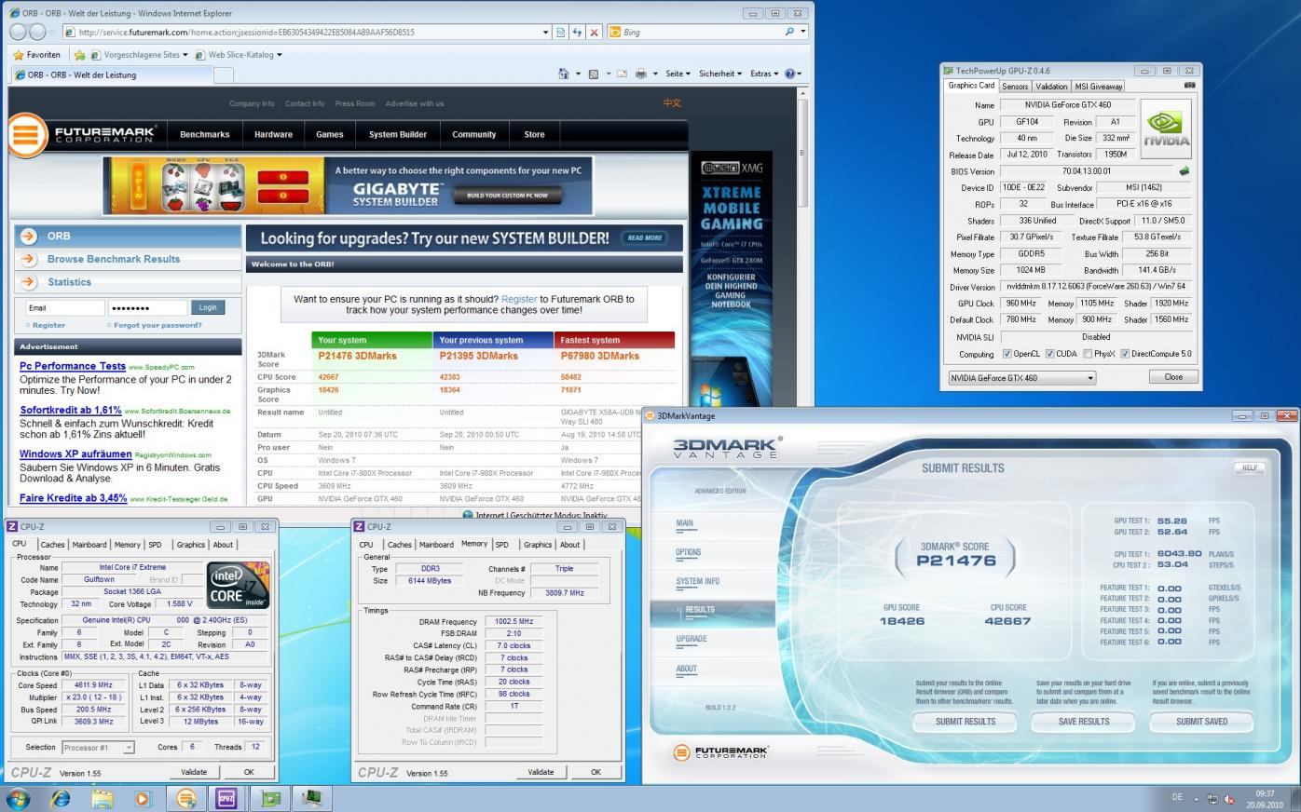This screenshot has height=812, width=1301.
Task: Click GPU-Z screenshot camera icon
Action: (1189, 85)
